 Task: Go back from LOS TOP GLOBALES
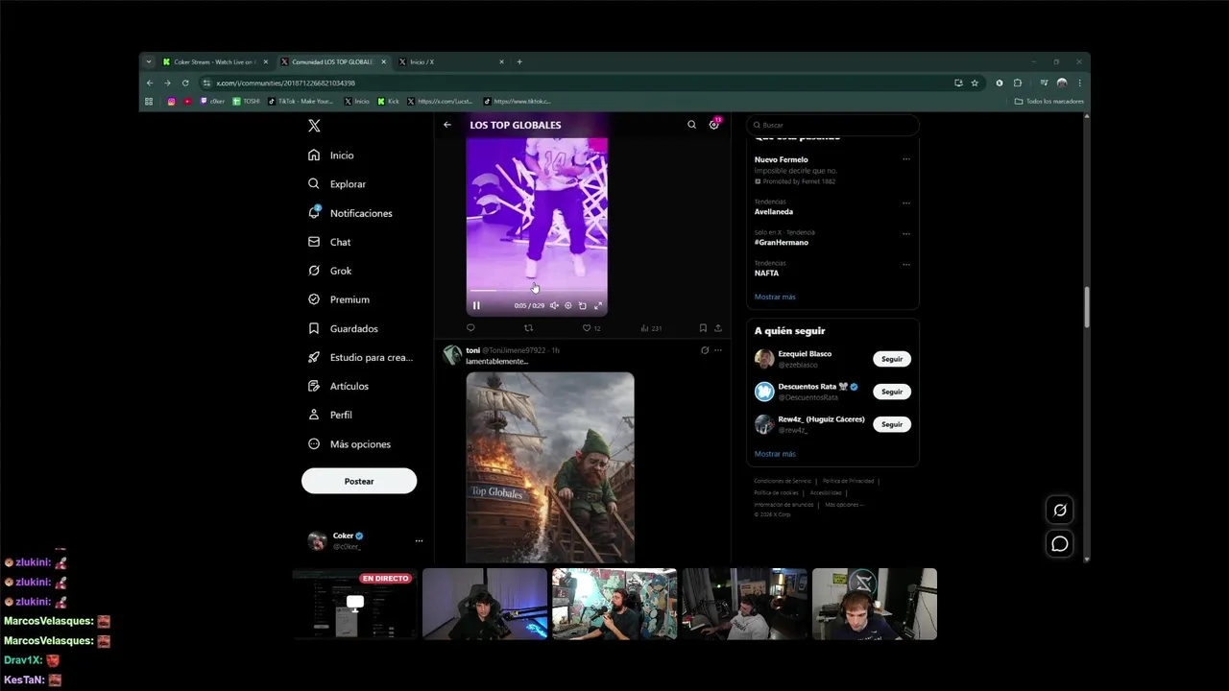coord(447,125)
